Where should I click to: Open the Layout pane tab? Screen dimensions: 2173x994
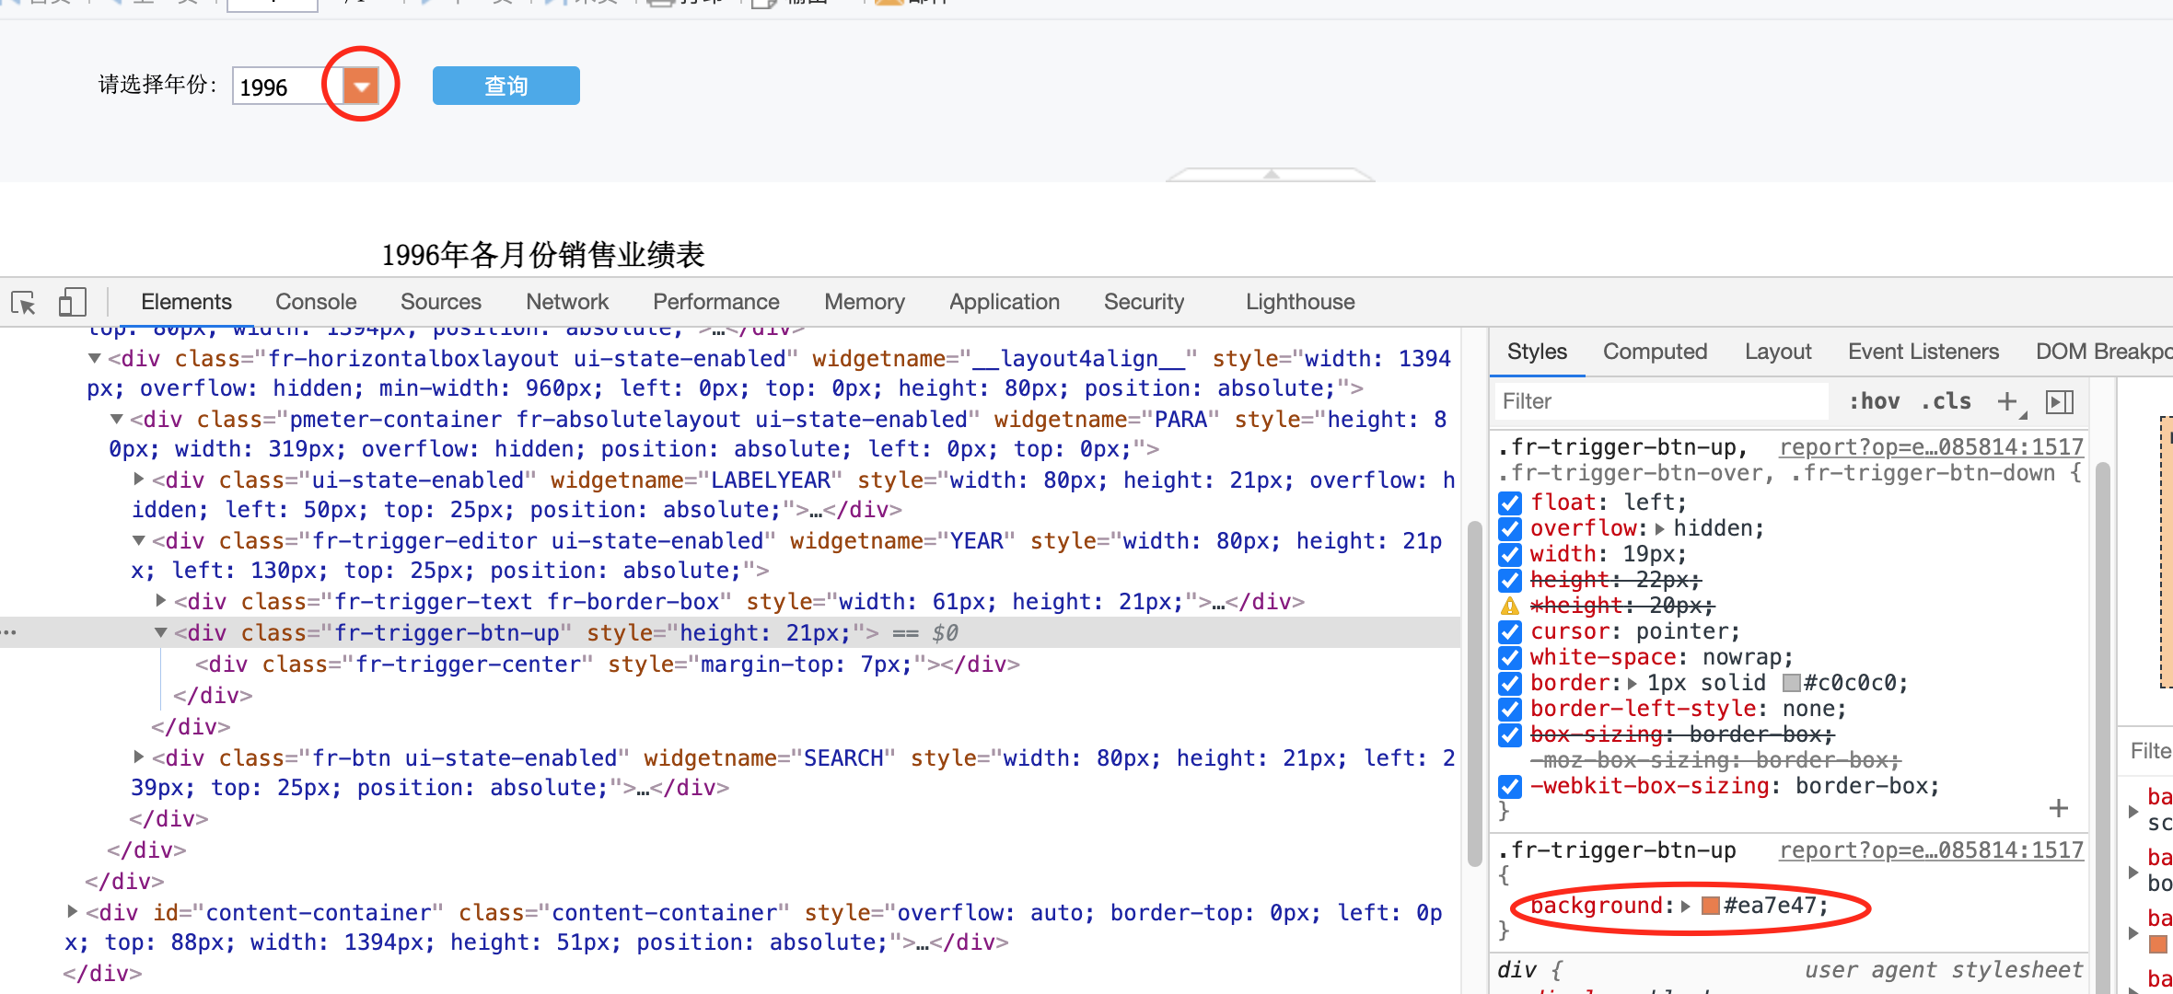(x=1777, y=352)
